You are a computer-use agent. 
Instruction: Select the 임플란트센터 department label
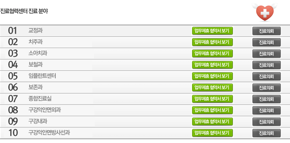click(42, 76)
